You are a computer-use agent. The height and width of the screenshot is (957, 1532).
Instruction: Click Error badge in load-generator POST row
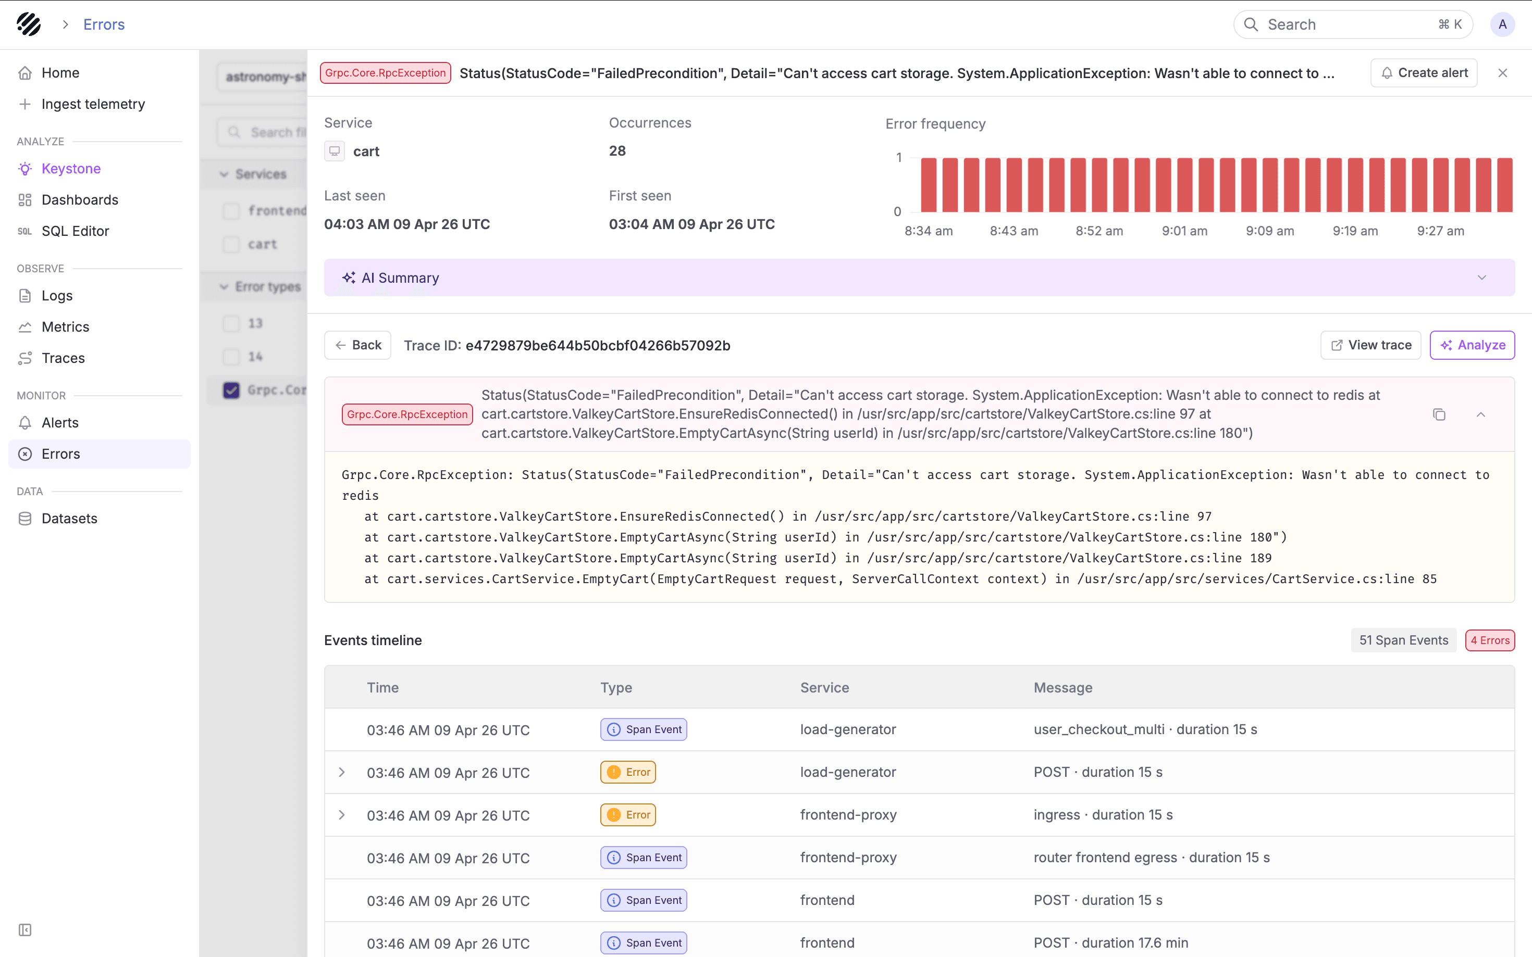(627, 772)
